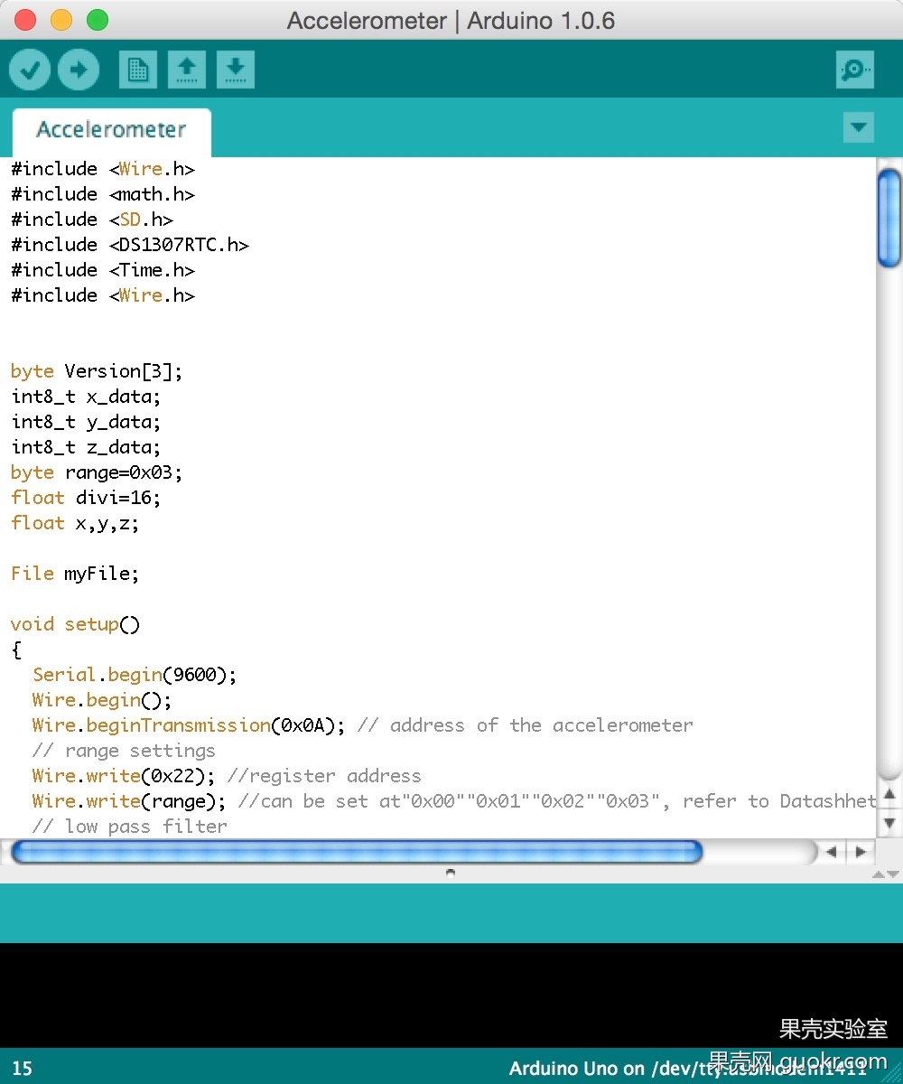This screenshot has height=1084, width=903.
Task: Click the line number 15 in status bar
Action: coord(23,1069)
